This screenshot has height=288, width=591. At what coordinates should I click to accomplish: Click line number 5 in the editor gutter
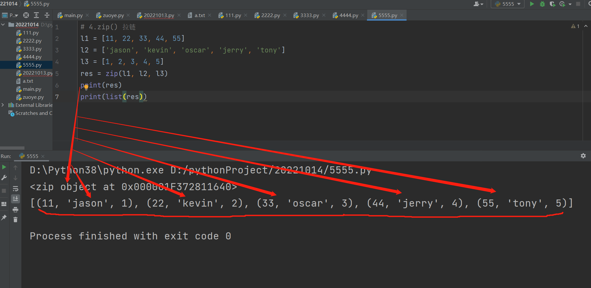point(57,74)
